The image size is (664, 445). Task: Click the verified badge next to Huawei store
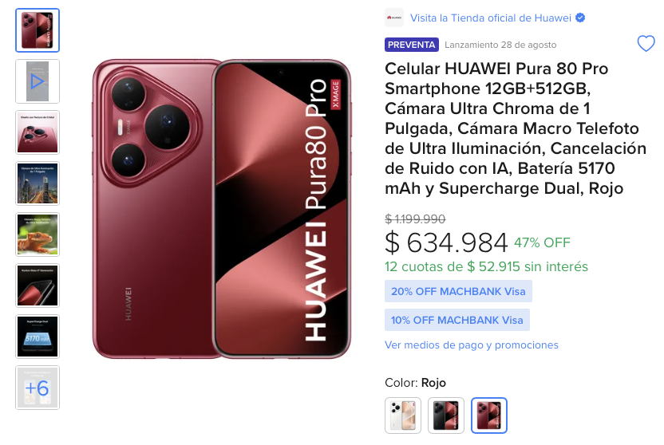pyautogui.click(x=580, y=18)
